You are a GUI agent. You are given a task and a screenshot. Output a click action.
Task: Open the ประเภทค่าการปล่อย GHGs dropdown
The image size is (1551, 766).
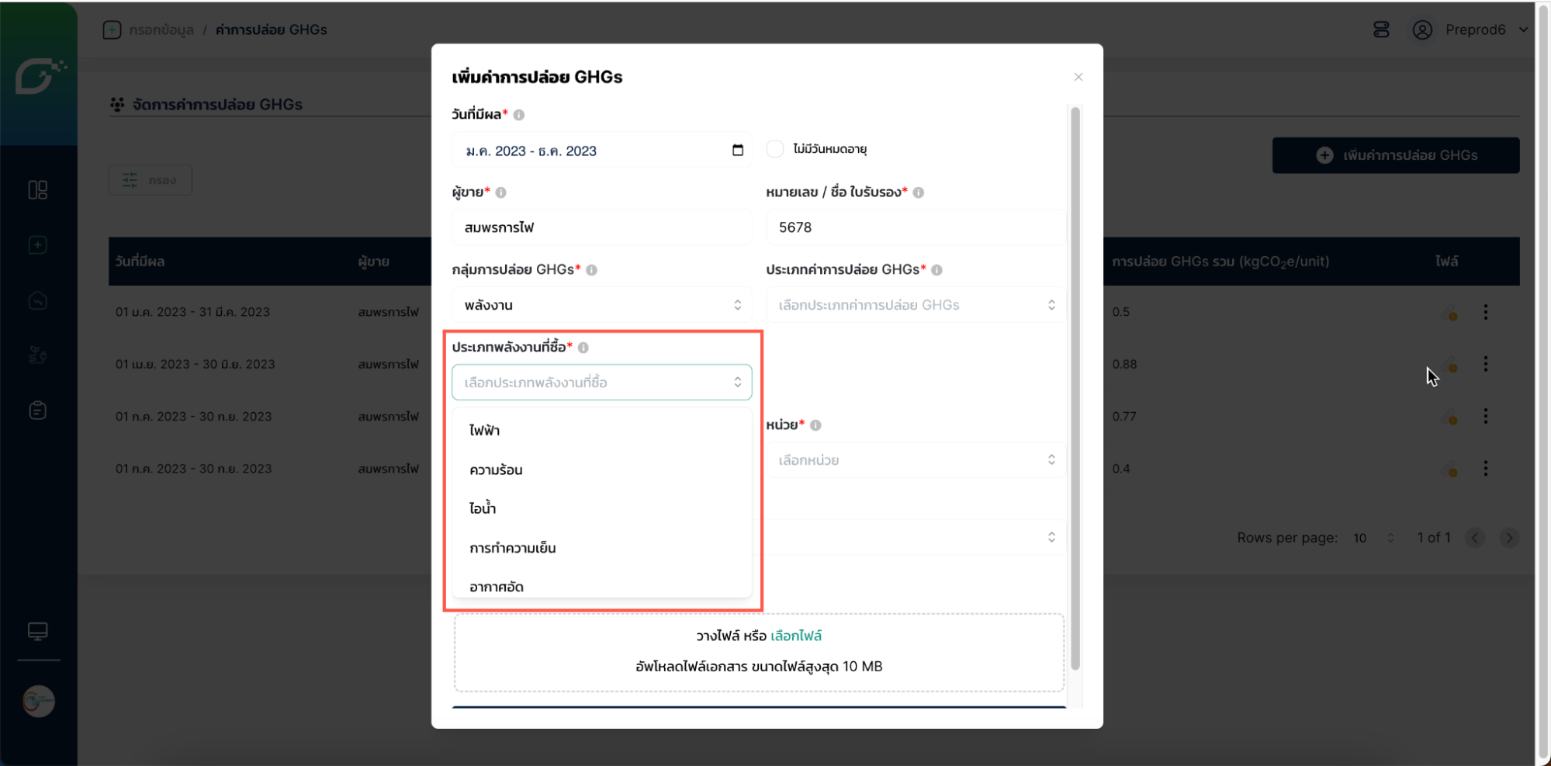916,305
